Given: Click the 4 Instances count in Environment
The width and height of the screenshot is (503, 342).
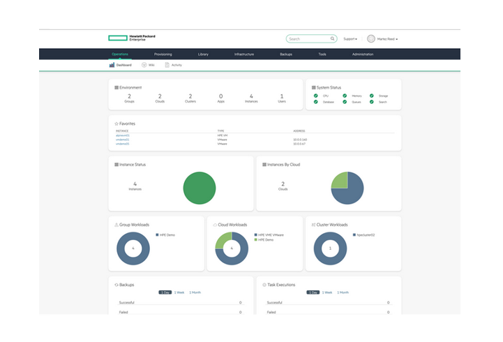Looking at the screenshot, I should click(251, 98).
